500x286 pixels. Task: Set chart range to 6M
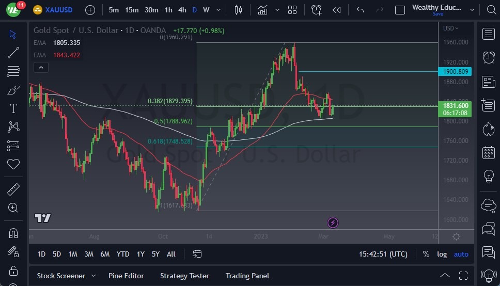[105, 254]
